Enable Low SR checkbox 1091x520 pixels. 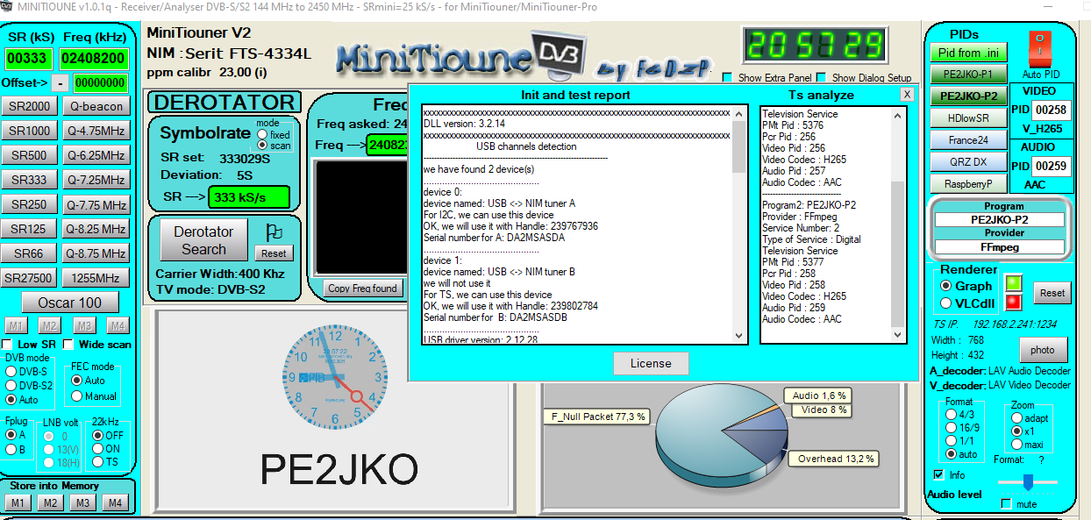coord(8,345)
